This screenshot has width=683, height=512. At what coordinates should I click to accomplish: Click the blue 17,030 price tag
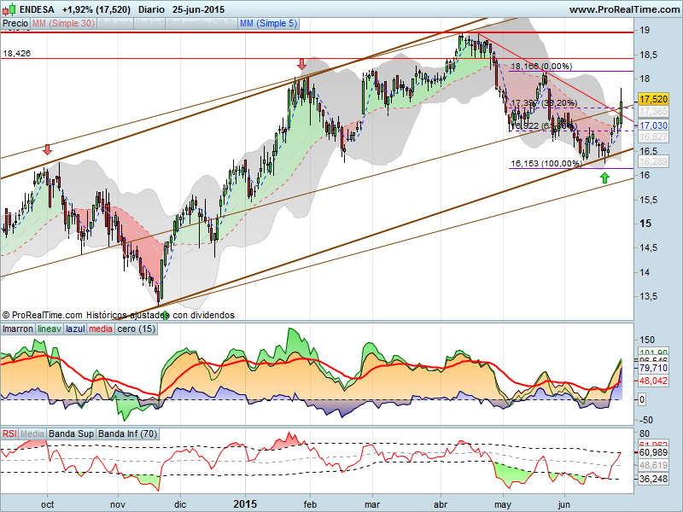(653, 125)
